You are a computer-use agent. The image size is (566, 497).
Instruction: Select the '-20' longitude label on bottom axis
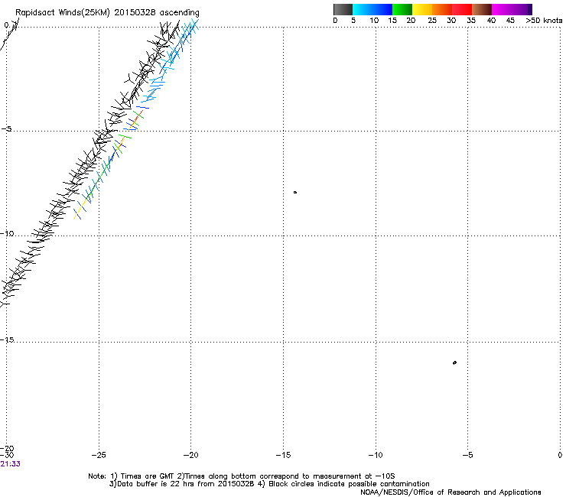tap(190, 455)
